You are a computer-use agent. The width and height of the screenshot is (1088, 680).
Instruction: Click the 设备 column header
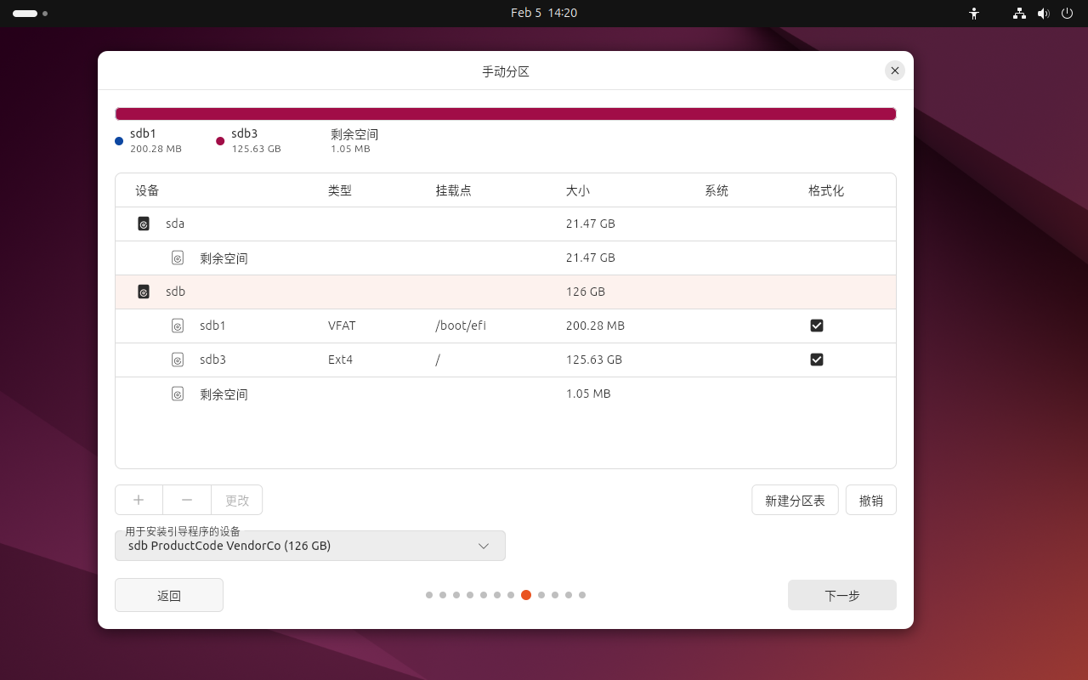click(147, 190)
